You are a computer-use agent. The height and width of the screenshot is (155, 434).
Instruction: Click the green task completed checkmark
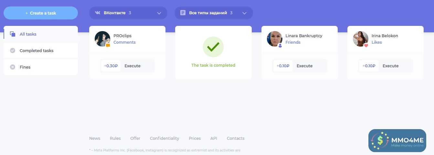click(213, 47)
